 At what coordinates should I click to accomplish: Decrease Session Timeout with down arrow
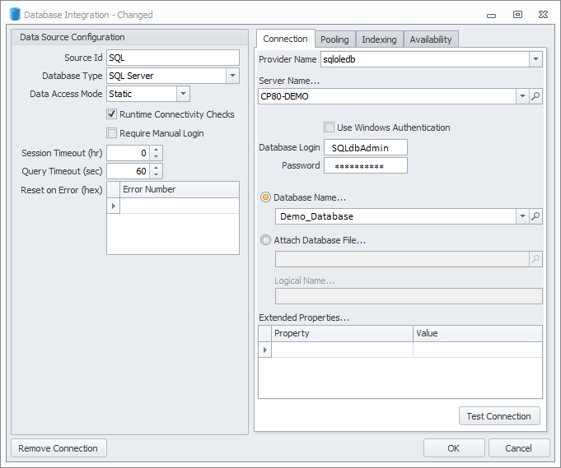pos(156,156)
